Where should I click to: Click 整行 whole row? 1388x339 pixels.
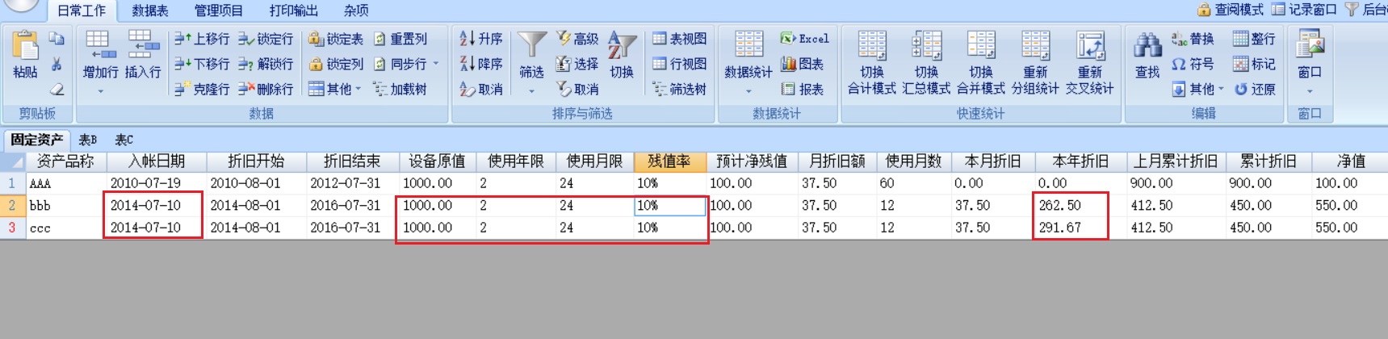[x=1254, y=39]
